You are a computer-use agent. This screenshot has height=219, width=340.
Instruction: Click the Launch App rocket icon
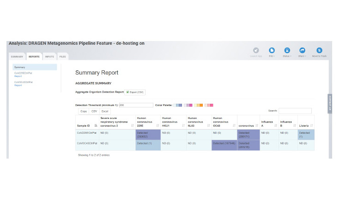pyautogui.click(x=256, y=51)
